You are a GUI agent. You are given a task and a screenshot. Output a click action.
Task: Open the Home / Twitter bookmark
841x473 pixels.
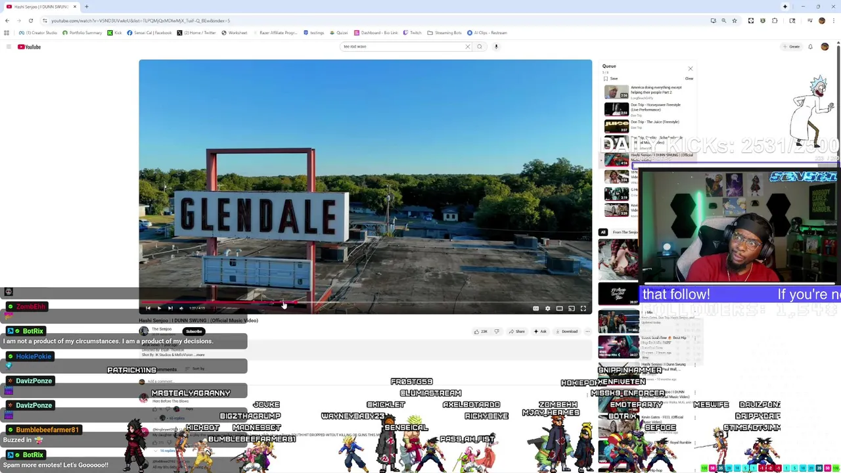[196, 33]
